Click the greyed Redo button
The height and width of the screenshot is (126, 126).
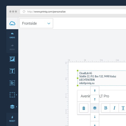point(12,47)
